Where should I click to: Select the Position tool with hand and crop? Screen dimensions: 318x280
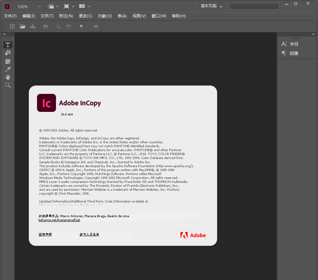pyautogui.click(x=8, y=53)
